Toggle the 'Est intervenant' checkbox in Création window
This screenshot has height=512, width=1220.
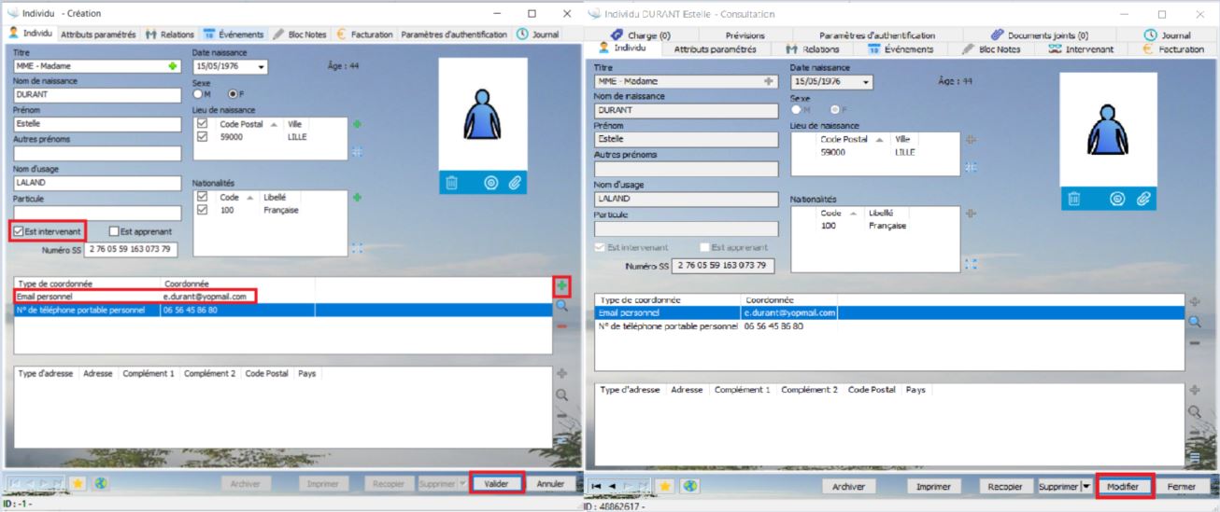click(x=19, y=231)
